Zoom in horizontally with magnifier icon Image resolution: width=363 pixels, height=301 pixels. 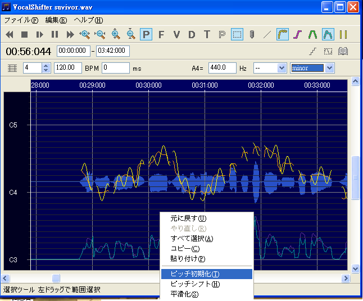(85, 34)
